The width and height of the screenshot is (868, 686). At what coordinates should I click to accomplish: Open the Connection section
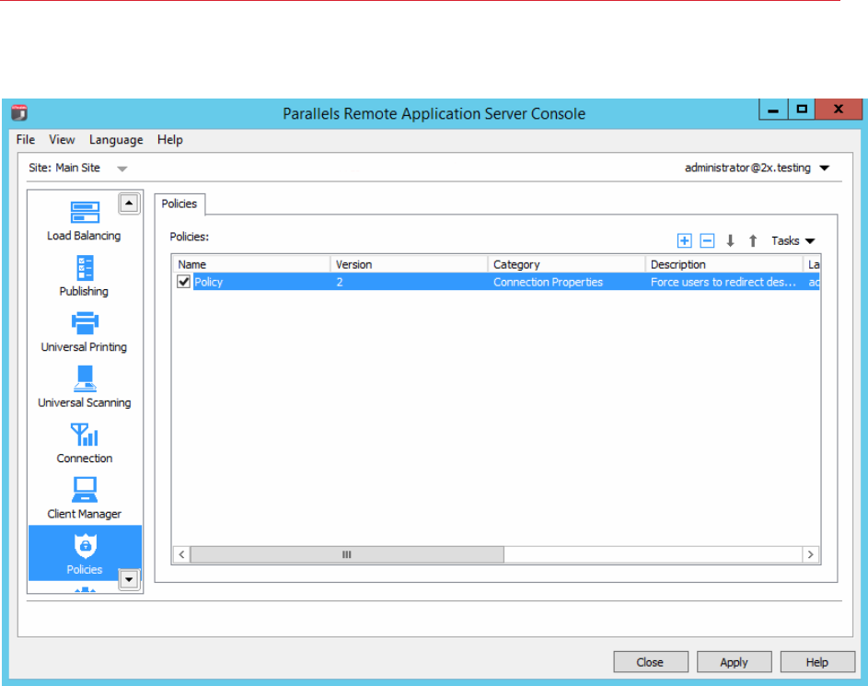point(84,444)
